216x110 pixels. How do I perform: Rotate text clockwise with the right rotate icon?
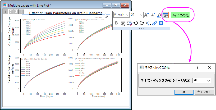[x=142, y=23]
